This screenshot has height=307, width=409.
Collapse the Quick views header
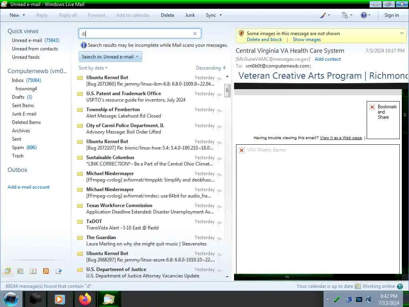point(23,31)
